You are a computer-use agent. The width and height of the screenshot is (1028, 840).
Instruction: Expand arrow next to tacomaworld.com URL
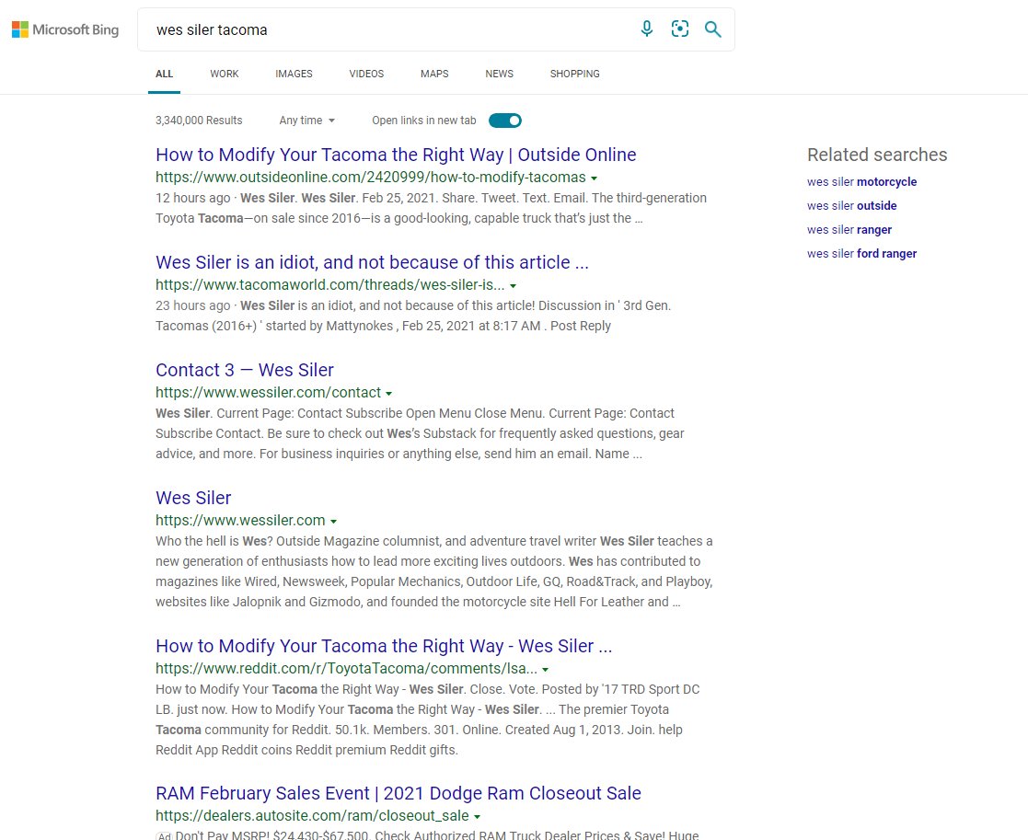[514, 286]
